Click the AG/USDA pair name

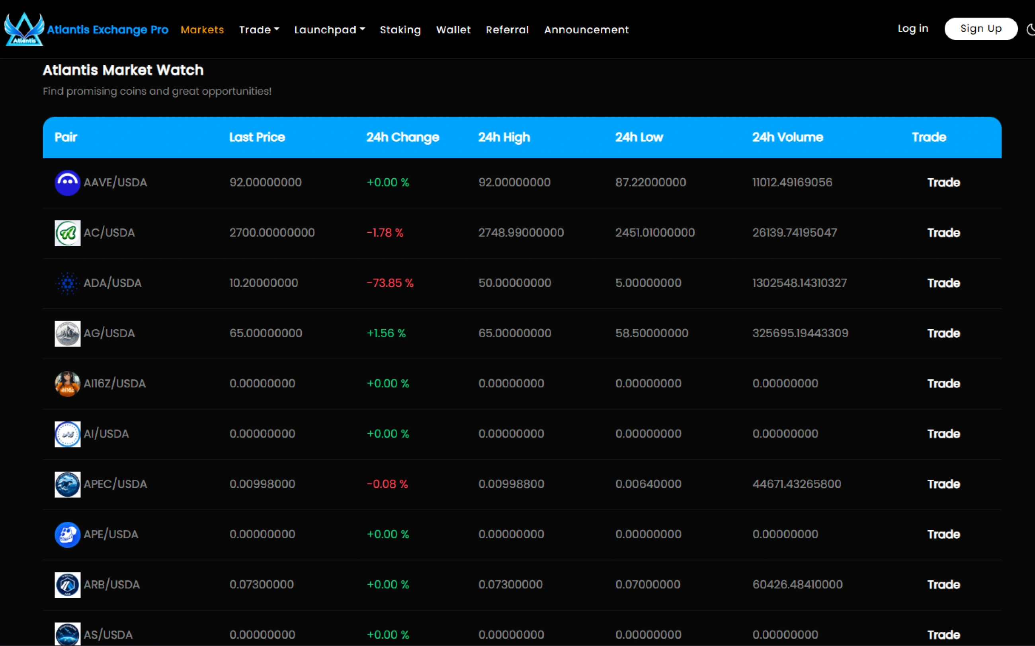109,333
